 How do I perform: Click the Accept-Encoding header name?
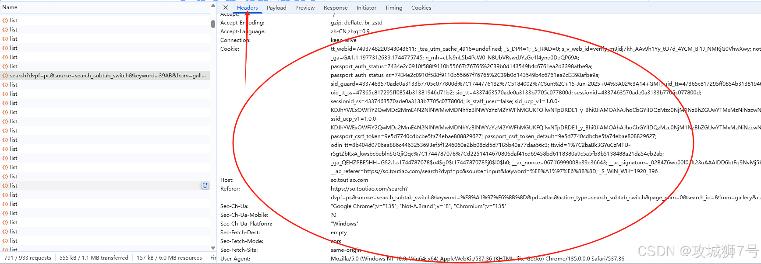pos(242,23)
